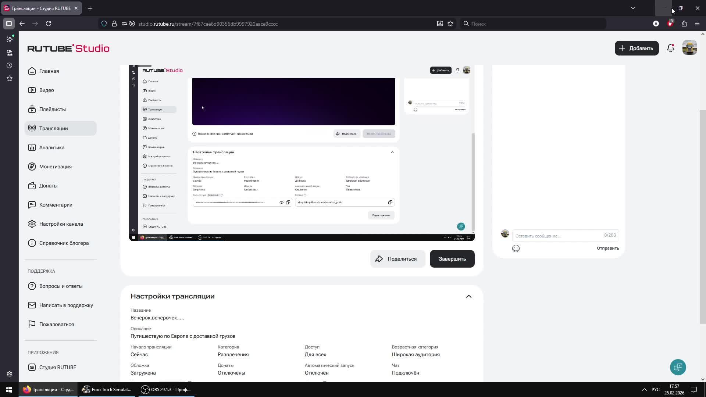Open the sidebar settings gear icon

pos(10,374)
